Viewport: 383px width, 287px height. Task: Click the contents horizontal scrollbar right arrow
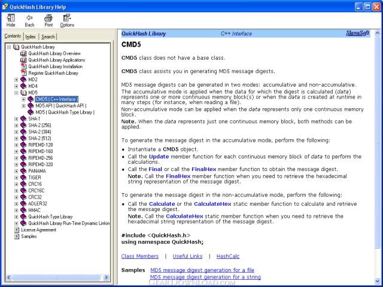tap(106, 277)
